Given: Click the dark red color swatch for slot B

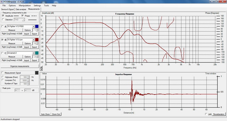Looking at the screenshot, I should tap(37, 40).
